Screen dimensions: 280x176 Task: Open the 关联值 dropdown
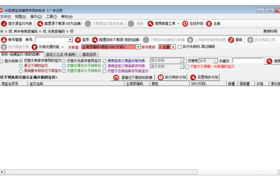point(138,47)
